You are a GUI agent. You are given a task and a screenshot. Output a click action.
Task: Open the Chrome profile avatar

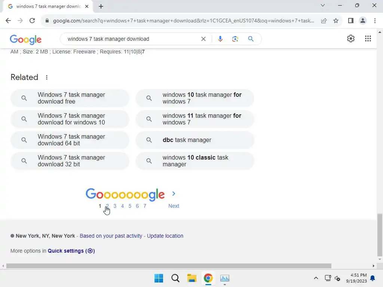(x=363, y=21)
